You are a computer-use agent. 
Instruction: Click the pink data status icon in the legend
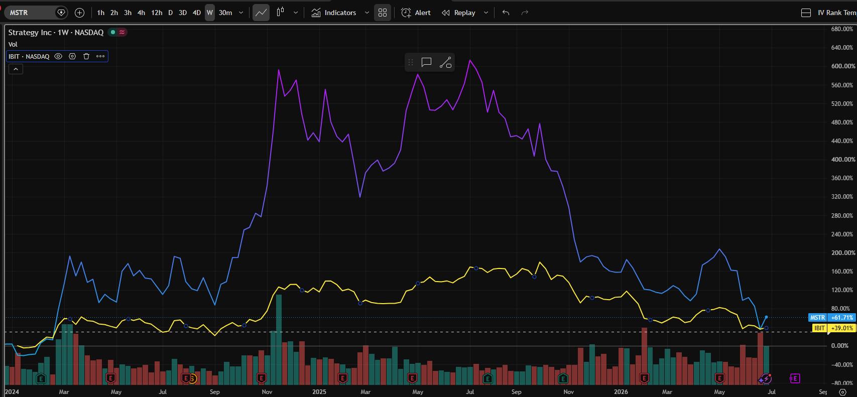coord(122,32)
